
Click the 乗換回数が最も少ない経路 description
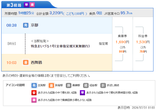coord(65,100)
